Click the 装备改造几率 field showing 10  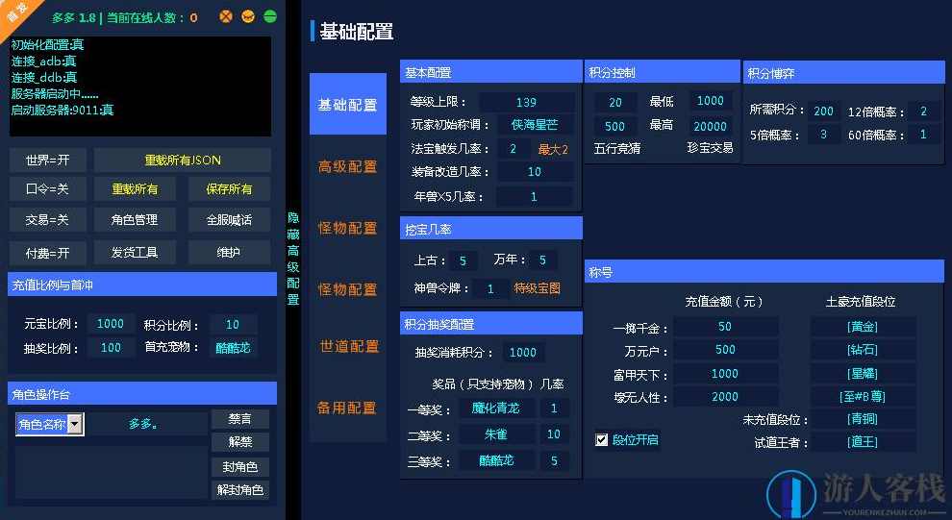coord(535,172)
